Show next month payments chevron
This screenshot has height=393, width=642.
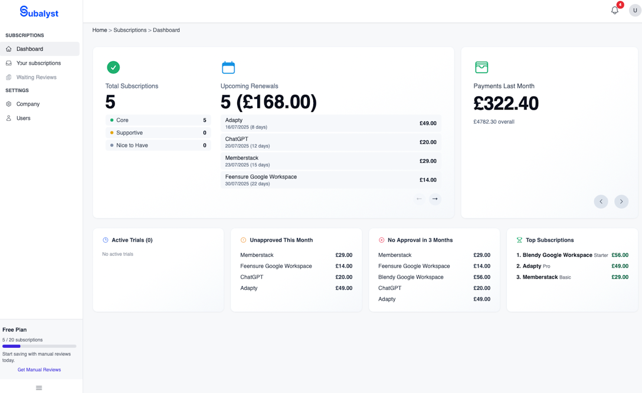pos(621,201)
